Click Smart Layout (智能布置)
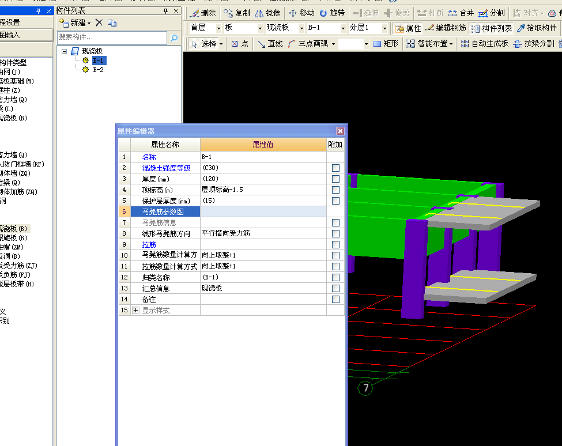Image resolution: width=562 pixels, height=446 pixels. (x=429, y=44)
